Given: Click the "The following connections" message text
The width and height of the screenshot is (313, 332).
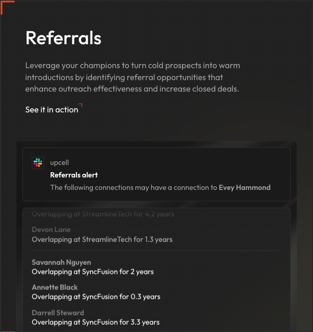Looking at the screenshot, I should 133,187.
